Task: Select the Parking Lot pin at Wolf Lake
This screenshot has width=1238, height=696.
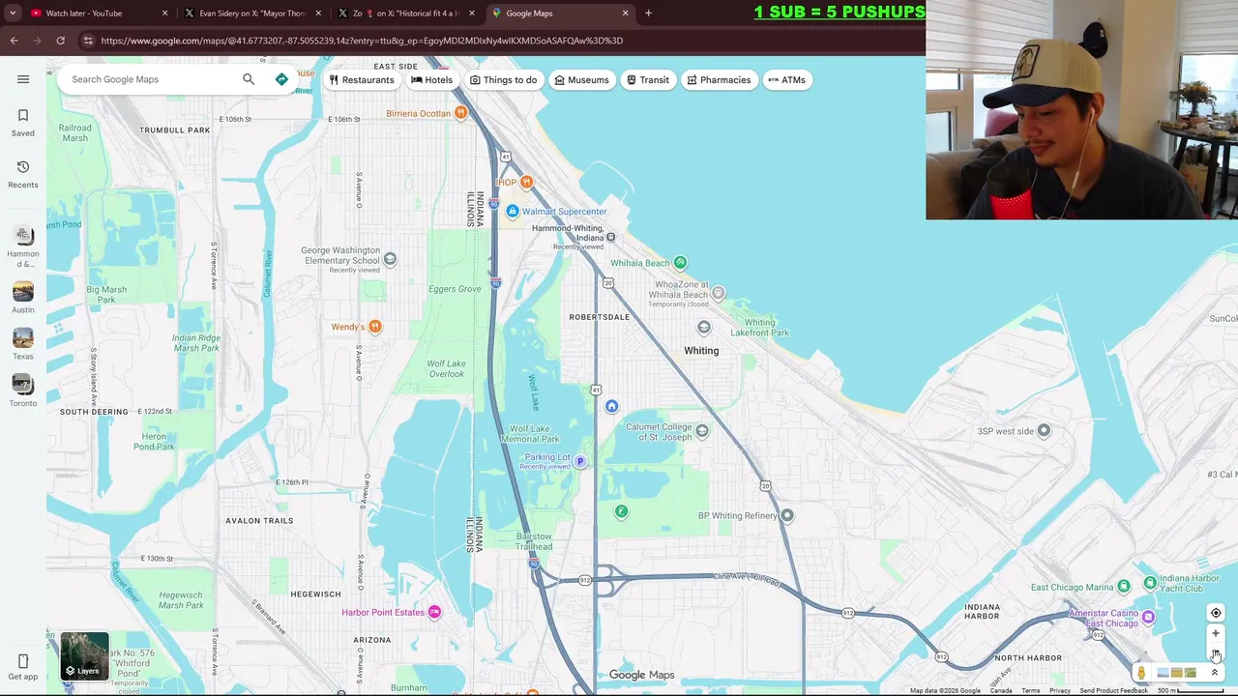Action: (580, 461)
